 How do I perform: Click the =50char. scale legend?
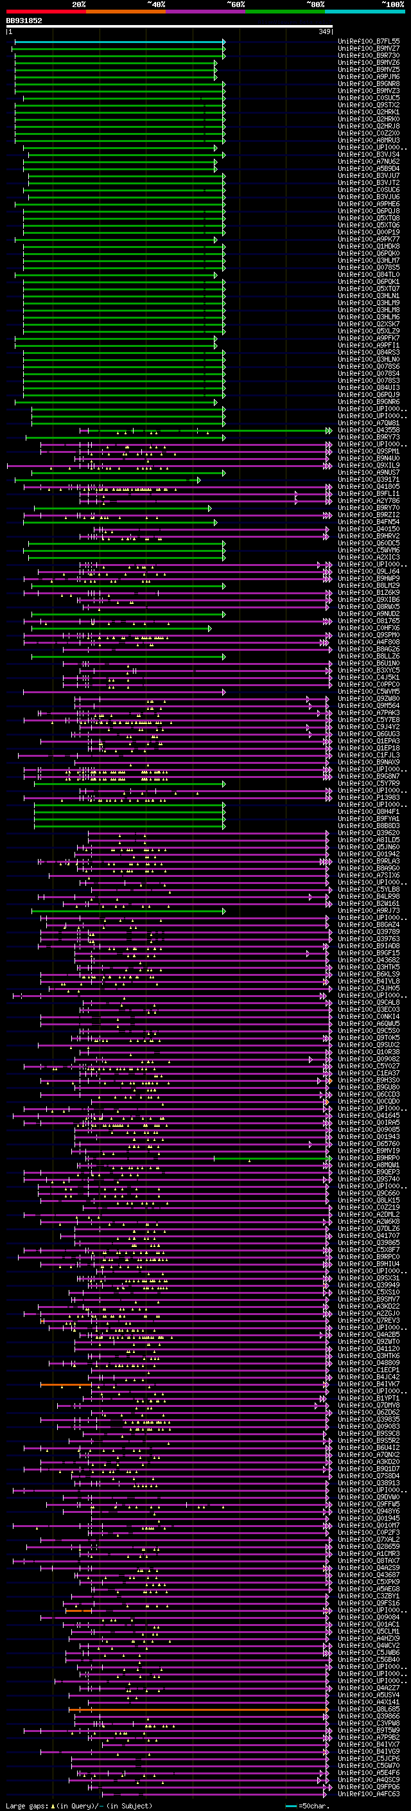click(x=308, y=1805)
